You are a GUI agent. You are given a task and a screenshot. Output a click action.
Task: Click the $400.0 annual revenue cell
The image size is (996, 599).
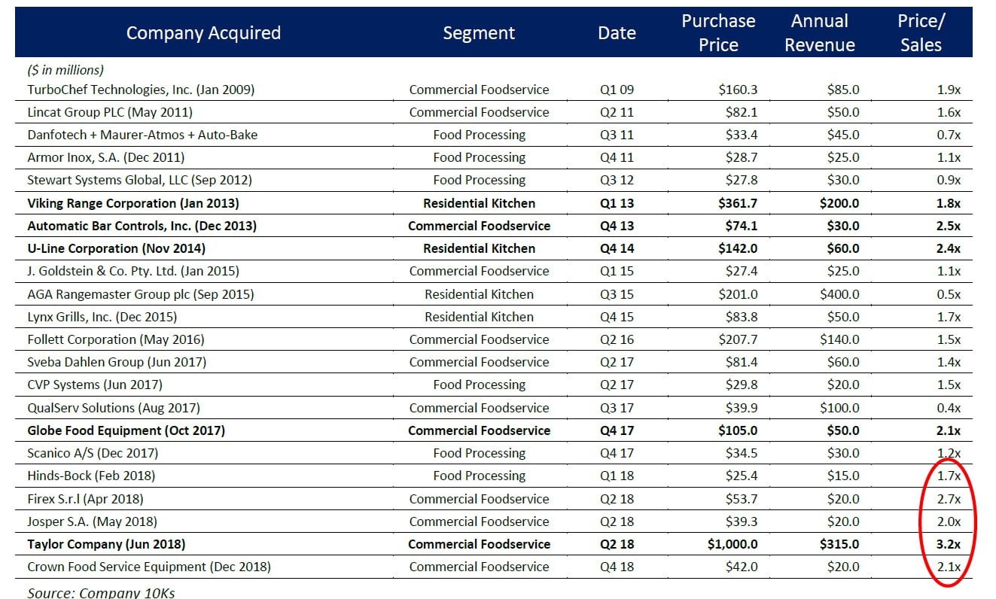coord(839,294)
